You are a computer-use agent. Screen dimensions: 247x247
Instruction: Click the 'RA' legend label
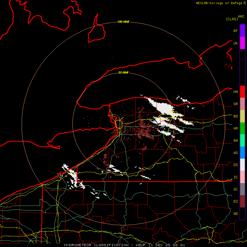[235, 141]
